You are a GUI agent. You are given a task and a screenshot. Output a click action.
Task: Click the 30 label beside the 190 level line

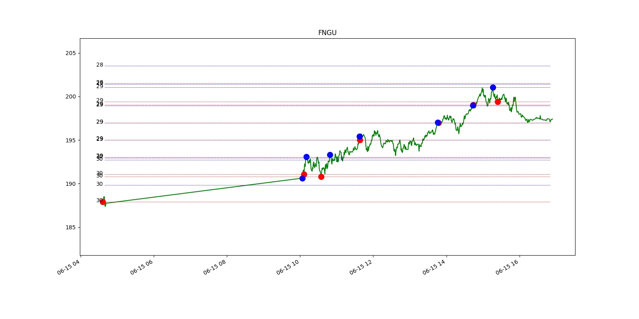(99, 184)
